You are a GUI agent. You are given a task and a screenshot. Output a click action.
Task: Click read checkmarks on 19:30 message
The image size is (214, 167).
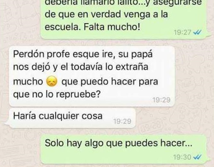click(x=198, y=157)
